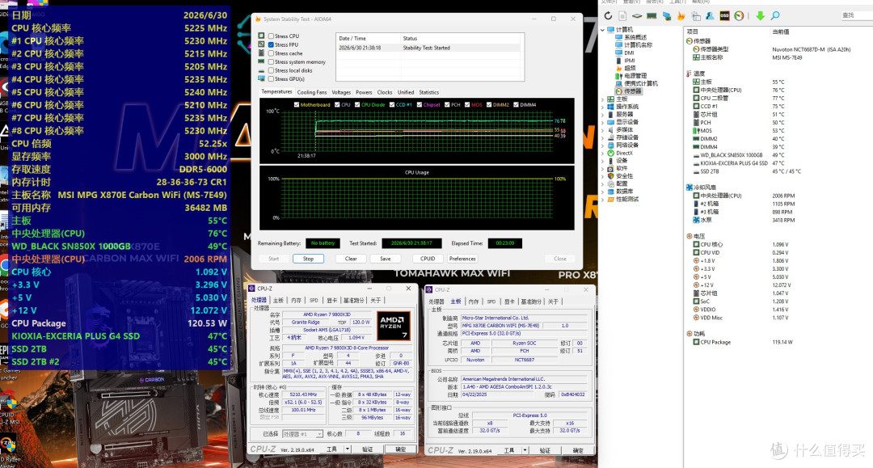Click the CPUID button in stability test
This screenshot has width=873, height=468.
[x=428, y=259]
